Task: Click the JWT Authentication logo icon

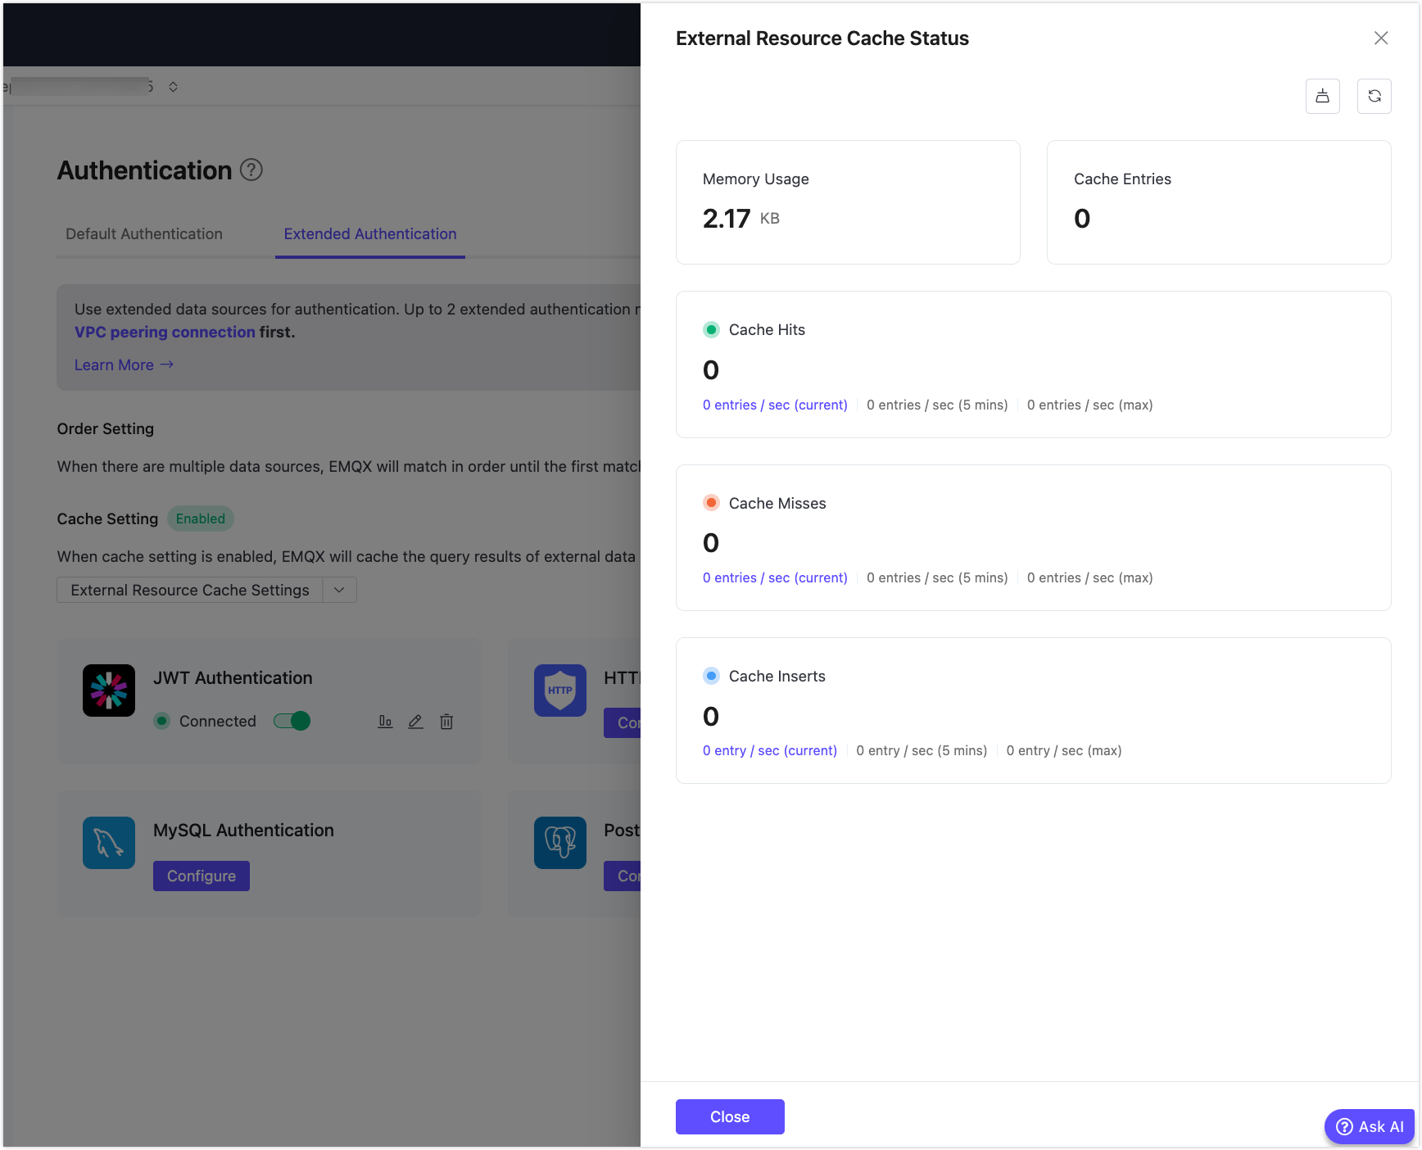Action: 109,690
